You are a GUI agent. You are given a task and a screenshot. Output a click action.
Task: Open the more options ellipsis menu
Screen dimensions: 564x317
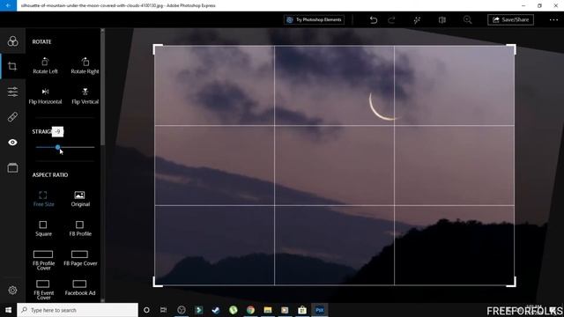pos(553,19)
